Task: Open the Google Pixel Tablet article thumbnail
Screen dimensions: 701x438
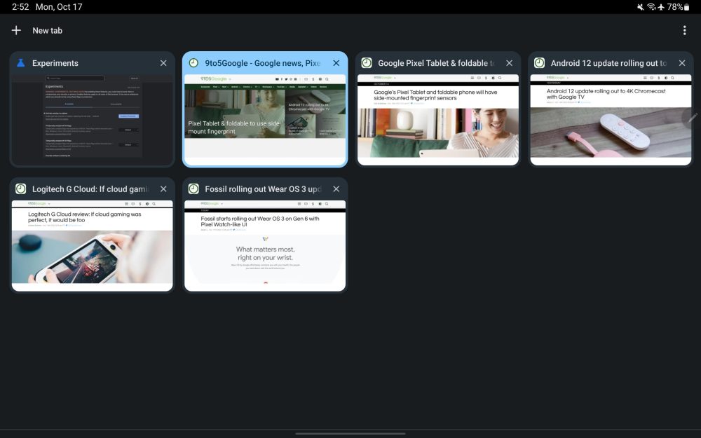Action: coord(438,119)
